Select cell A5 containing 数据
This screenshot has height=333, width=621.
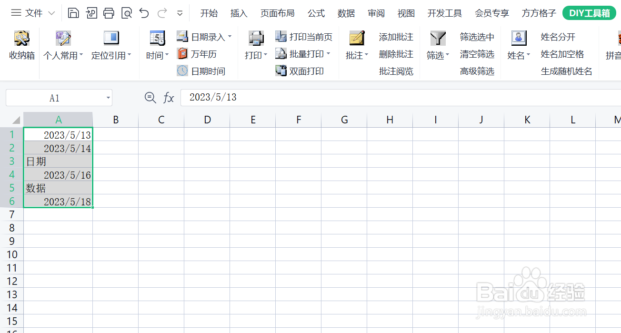58,188
